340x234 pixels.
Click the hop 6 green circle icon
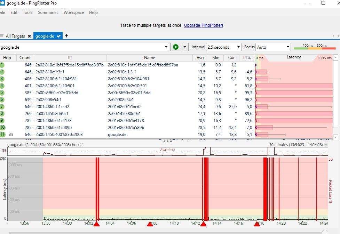point(2,99)
